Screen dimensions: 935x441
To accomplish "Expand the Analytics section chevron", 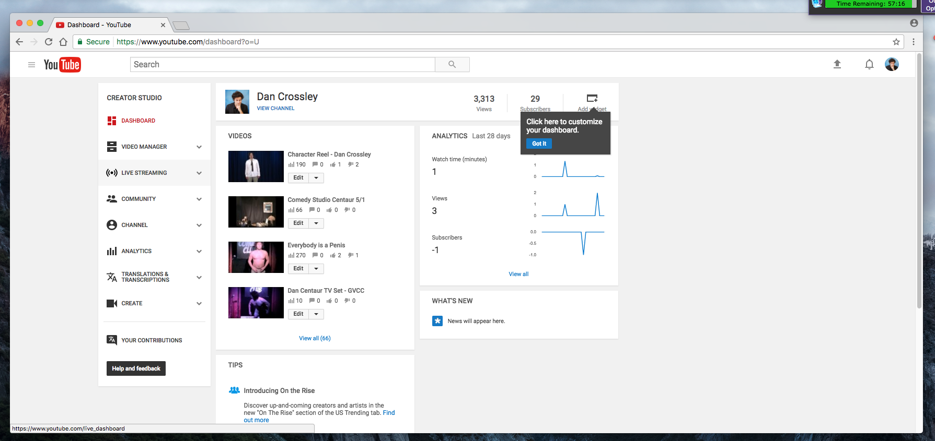I will point(199,252).
